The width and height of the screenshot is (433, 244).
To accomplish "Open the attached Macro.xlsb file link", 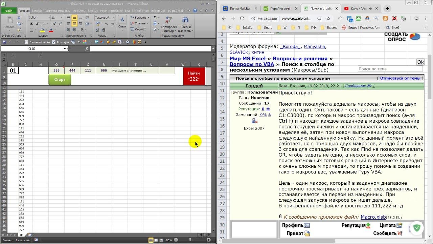I will tap(373, 217).
